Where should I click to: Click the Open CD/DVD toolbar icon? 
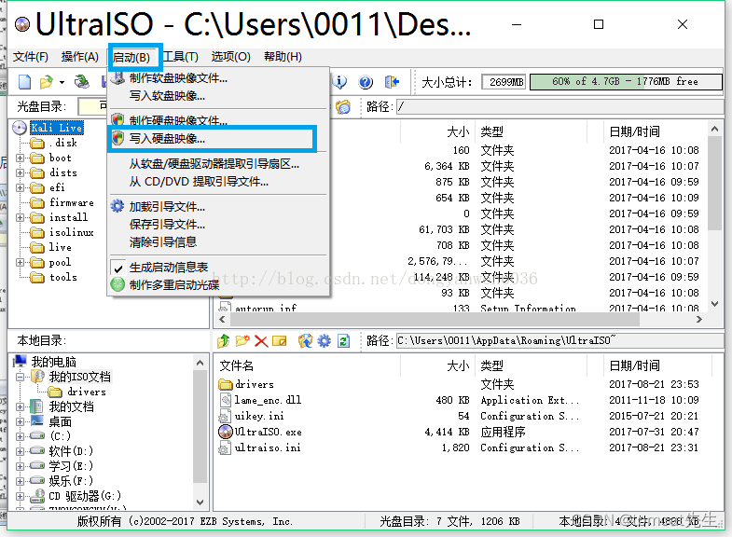pyautogui.click(x=81, y=82)
